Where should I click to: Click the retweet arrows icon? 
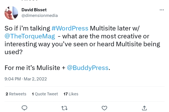pyautogui.click(x=64, y=108)
